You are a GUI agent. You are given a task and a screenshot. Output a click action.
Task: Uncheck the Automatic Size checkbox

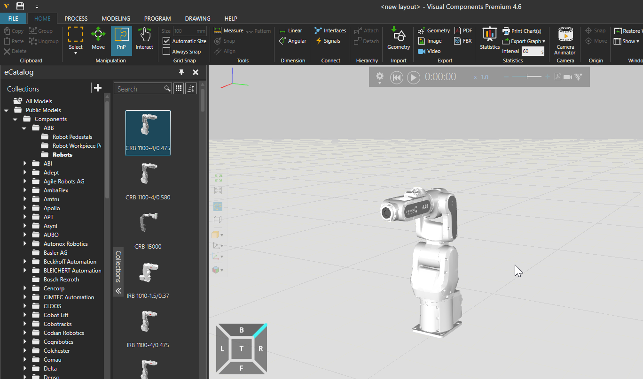pyautogui.click(x=166, y=41)
